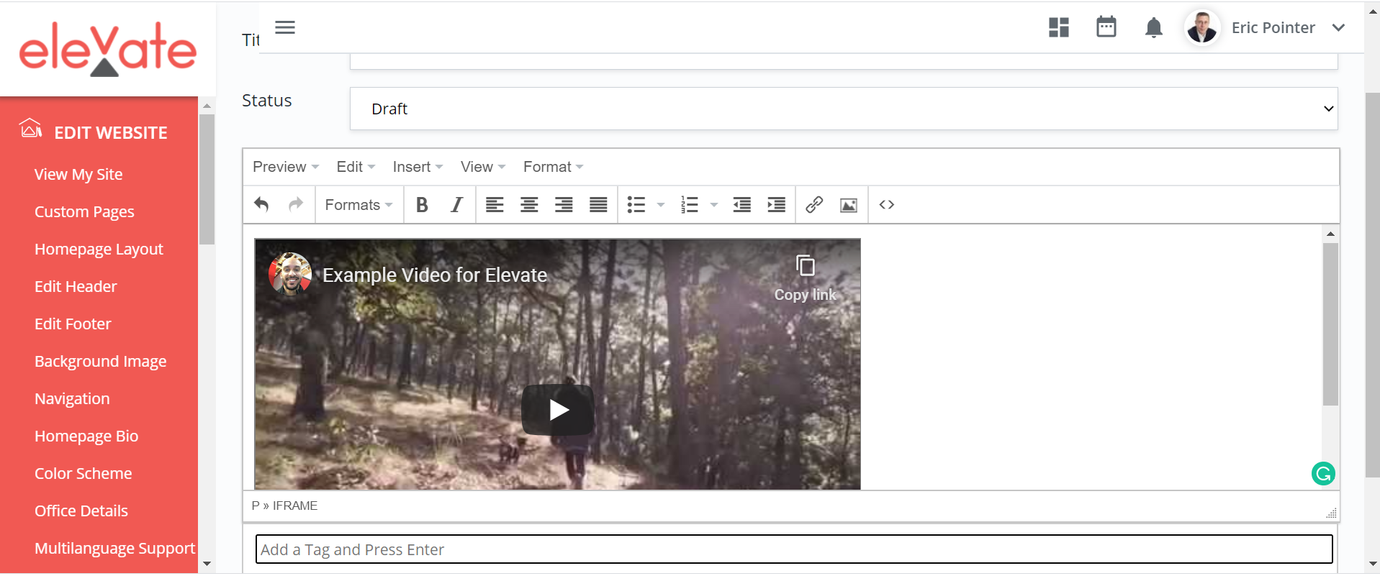Click the IFRAME path element in status bar
Viewport: 1380px width, 576px height.
tap(295, 506)
